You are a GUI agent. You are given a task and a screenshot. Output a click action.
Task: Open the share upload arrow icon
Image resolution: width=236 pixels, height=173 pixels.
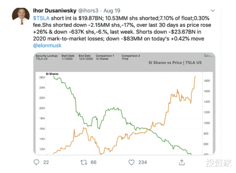(182, 162)
